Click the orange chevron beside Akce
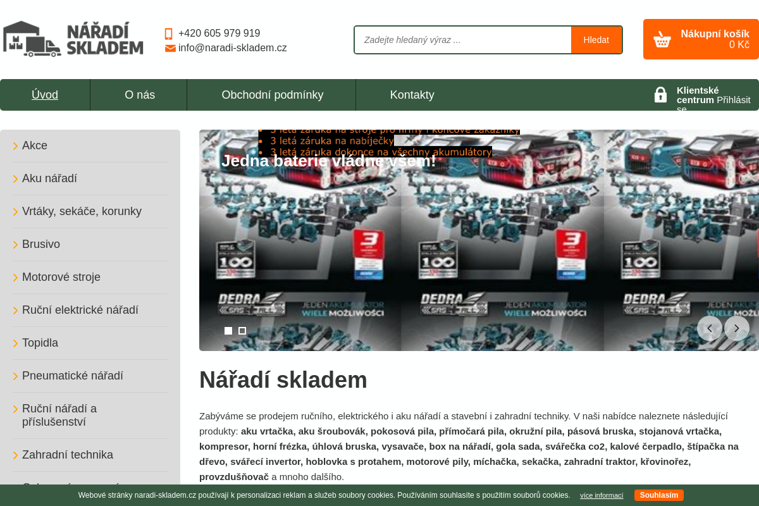The width and height of the screenshot is (759, 506). click(x=15, y=145)
